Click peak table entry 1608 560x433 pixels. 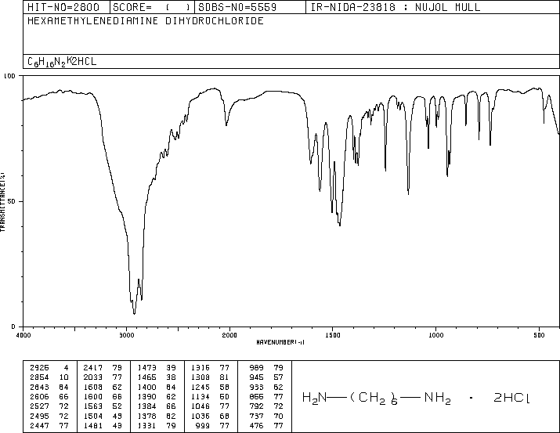93,387
